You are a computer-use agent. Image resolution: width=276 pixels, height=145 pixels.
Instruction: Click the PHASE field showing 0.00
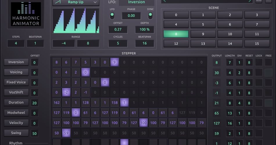click(x=131, y=16)
